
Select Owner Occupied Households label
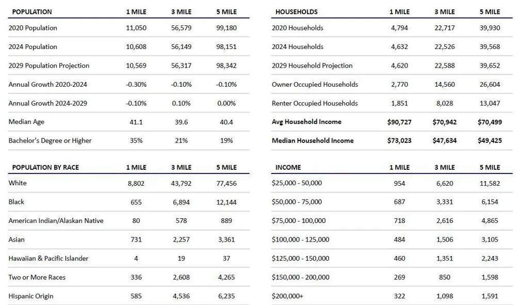315,85
